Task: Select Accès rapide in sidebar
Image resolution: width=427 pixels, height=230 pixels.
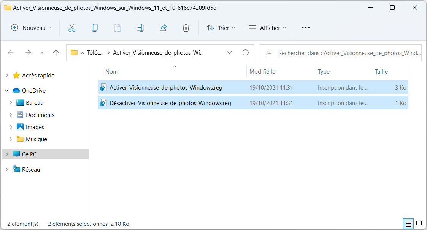Action: 38,75
